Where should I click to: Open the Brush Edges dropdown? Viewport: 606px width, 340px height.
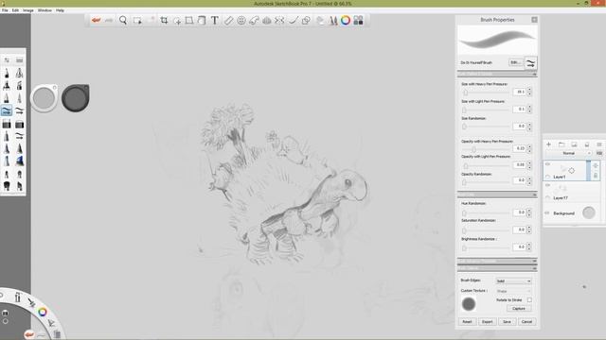(x=513, y=281)
